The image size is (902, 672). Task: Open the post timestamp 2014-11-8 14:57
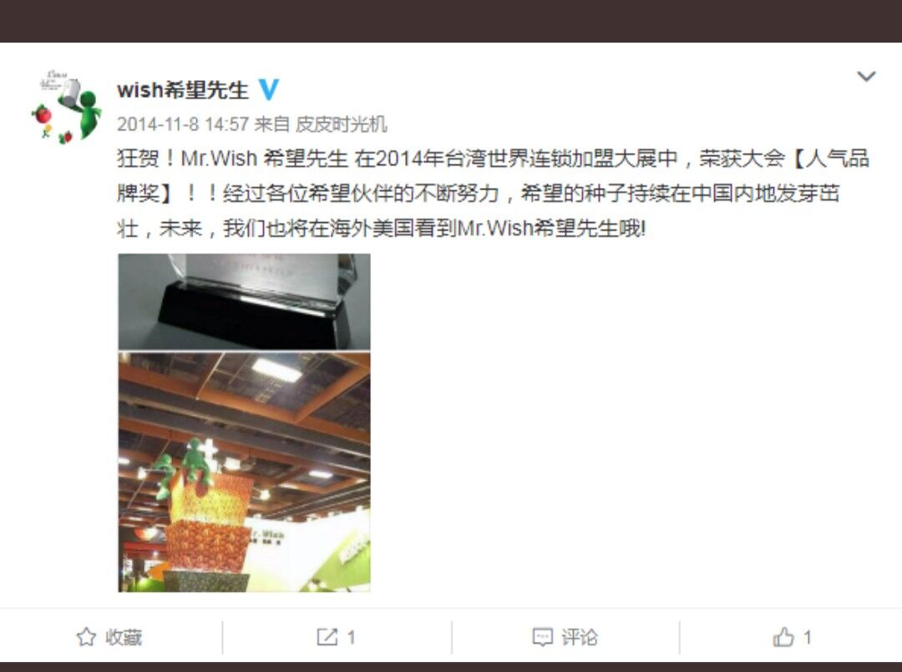pos(182,124)
